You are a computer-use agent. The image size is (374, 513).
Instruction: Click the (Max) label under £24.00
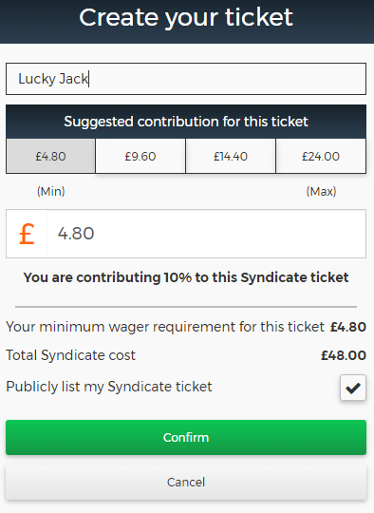click(321, 191)
